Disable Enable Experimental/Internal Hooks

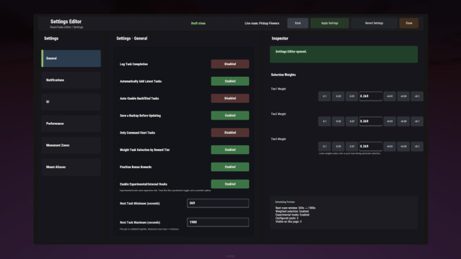tap(230, 184)
